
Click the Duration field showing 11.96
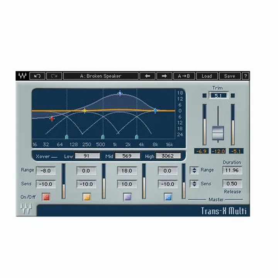click(232, 170)
